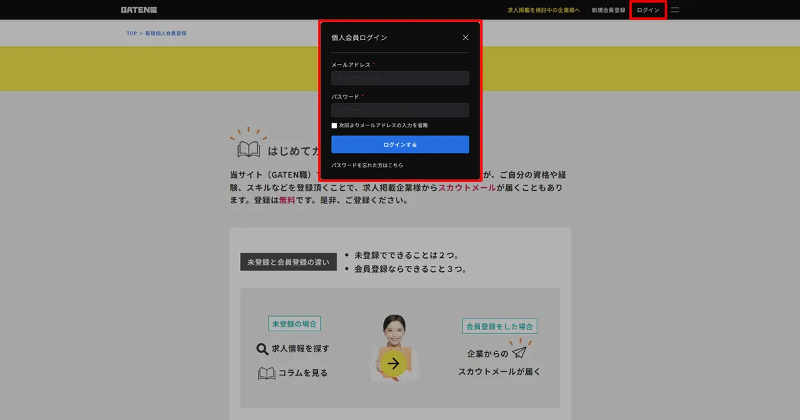This screenshot has height=420, width=800.
Task: Click the ログインする button
Action: coord(400,144)
